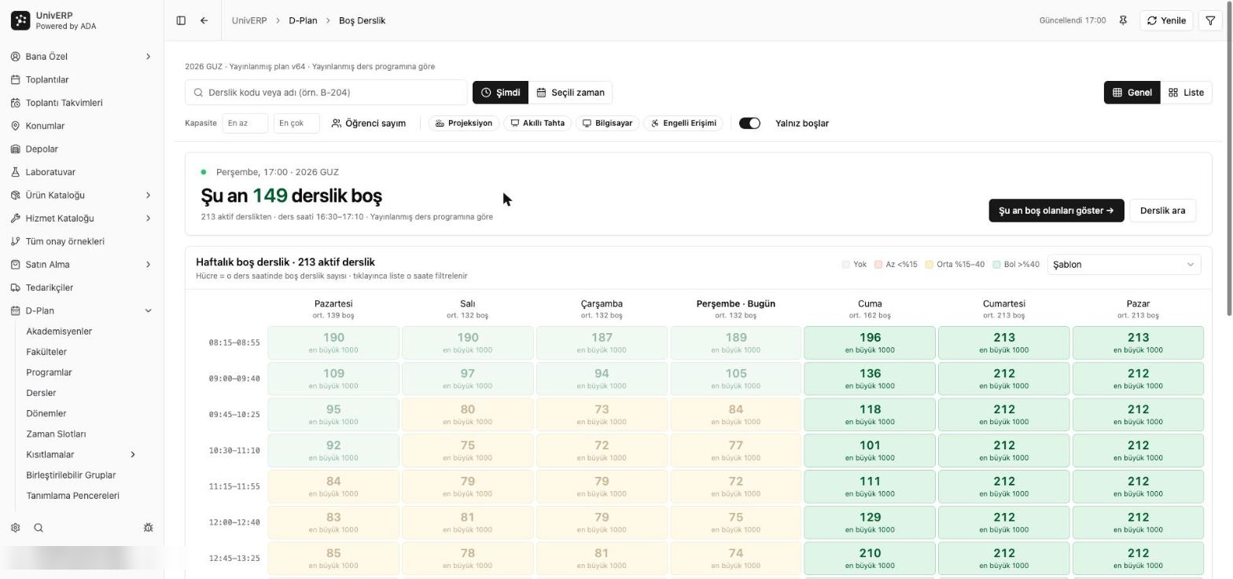Screen dimensions: 1233x579
Task: Click the bug icon in the sidebar footer
Action: [148, 528]
